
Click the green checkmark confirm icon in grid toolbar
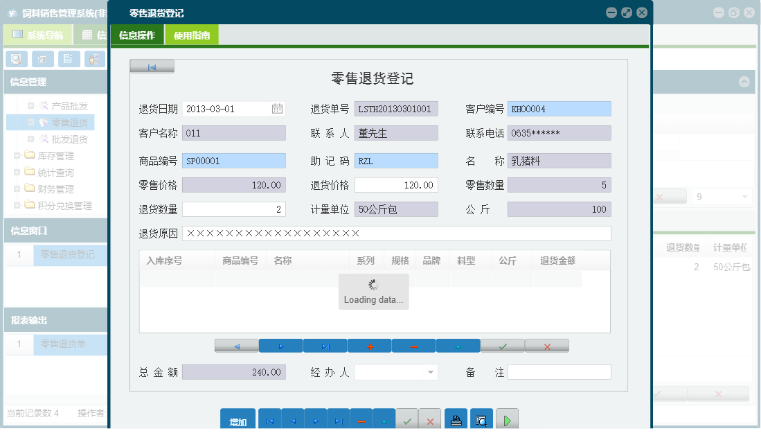point(502,345)
